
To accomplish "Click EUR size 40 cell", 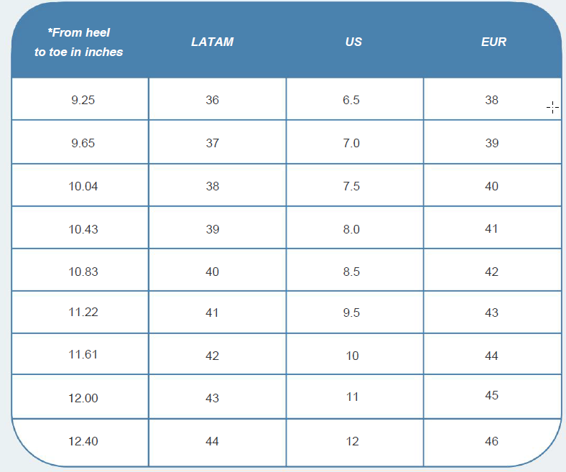I will (491, 186).
